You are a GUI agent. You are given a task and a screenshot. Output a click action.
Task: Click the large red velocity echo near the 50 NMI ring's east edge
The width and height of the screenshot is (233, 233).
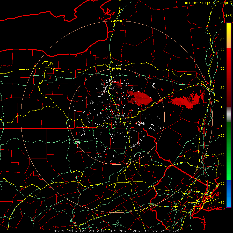click(x=140, y=98)
